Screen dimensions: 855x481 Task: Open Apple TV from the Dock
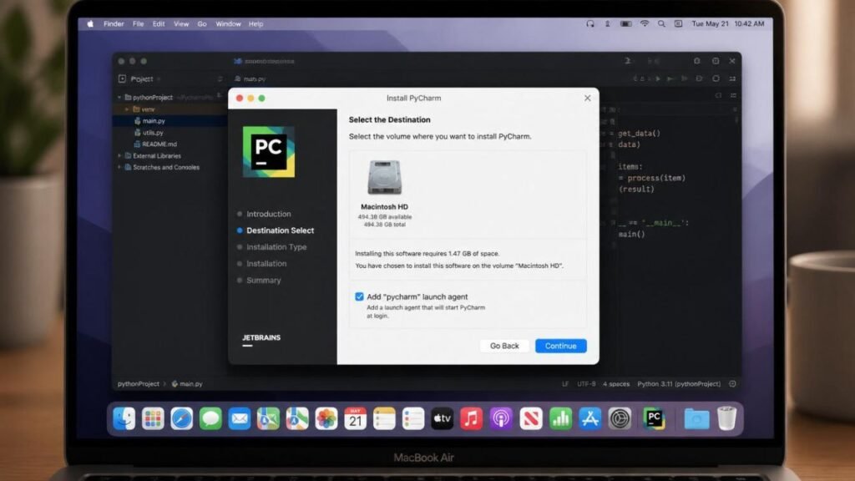pyautogui.click(x=443, y=419)
